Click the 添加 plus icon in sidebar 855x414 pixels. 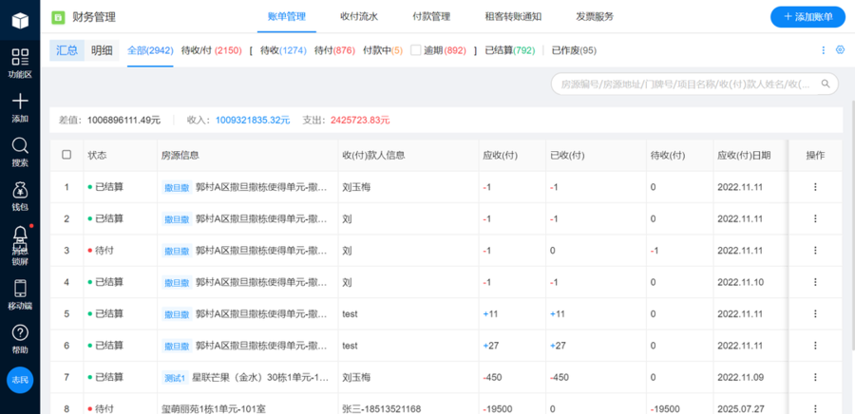click(20, 101)
